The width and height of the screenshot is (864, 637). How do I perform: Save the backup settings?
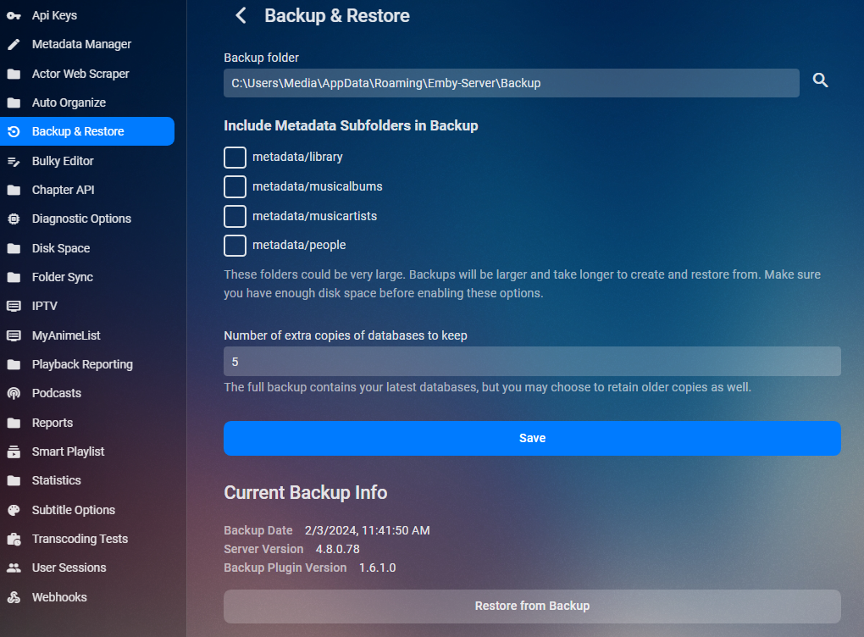pos(532,438)
